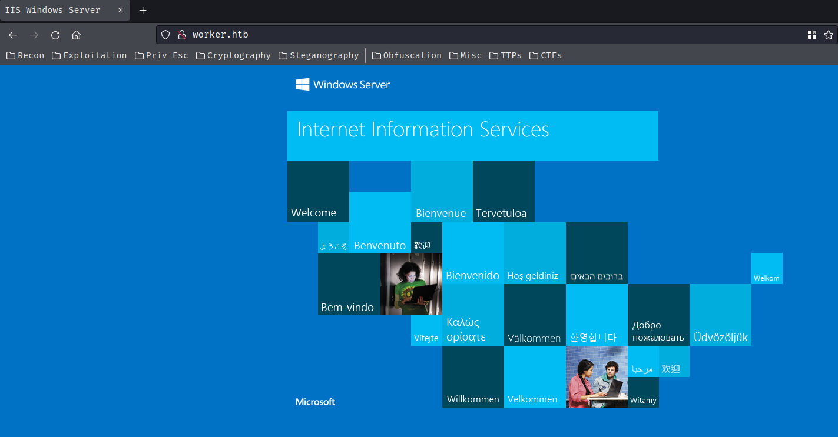Close the IIS Windows Server tab

(x=121, y=11)
